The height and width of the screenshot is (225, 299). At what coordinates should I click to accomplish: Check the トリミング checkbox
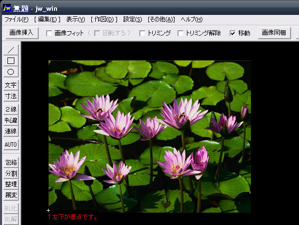143,33
